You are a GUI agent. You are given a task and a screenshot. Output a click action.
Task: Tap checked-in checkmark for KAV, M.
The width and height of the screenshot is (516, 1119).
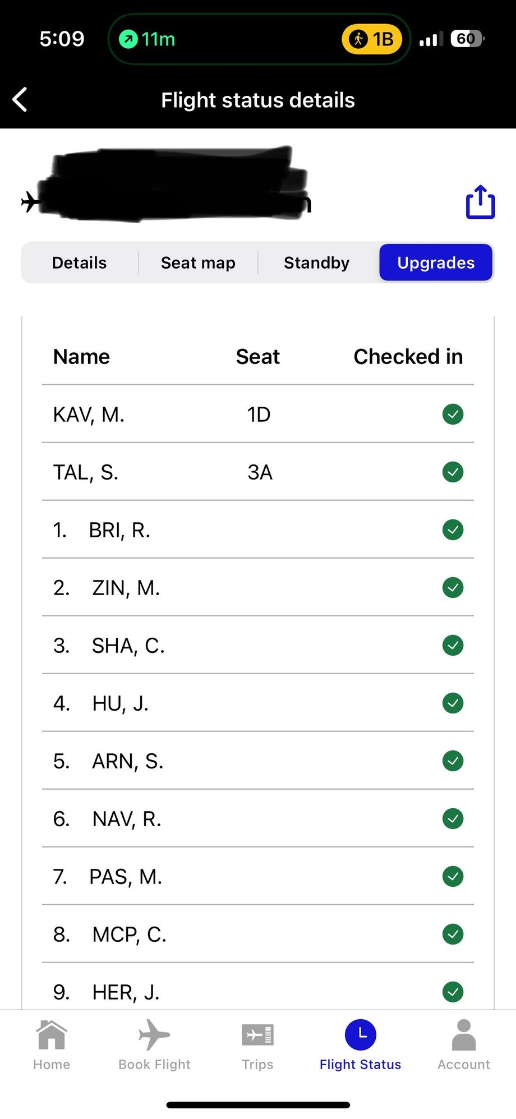[453, 415]
